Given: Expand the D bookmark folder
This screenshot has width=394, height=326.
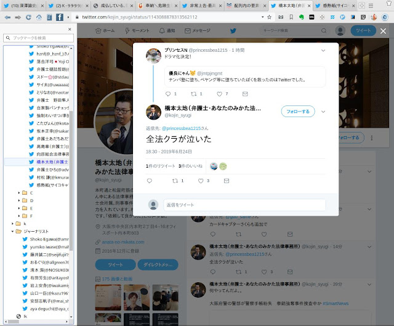Looking at the screenshot, I should click(19, 200).
